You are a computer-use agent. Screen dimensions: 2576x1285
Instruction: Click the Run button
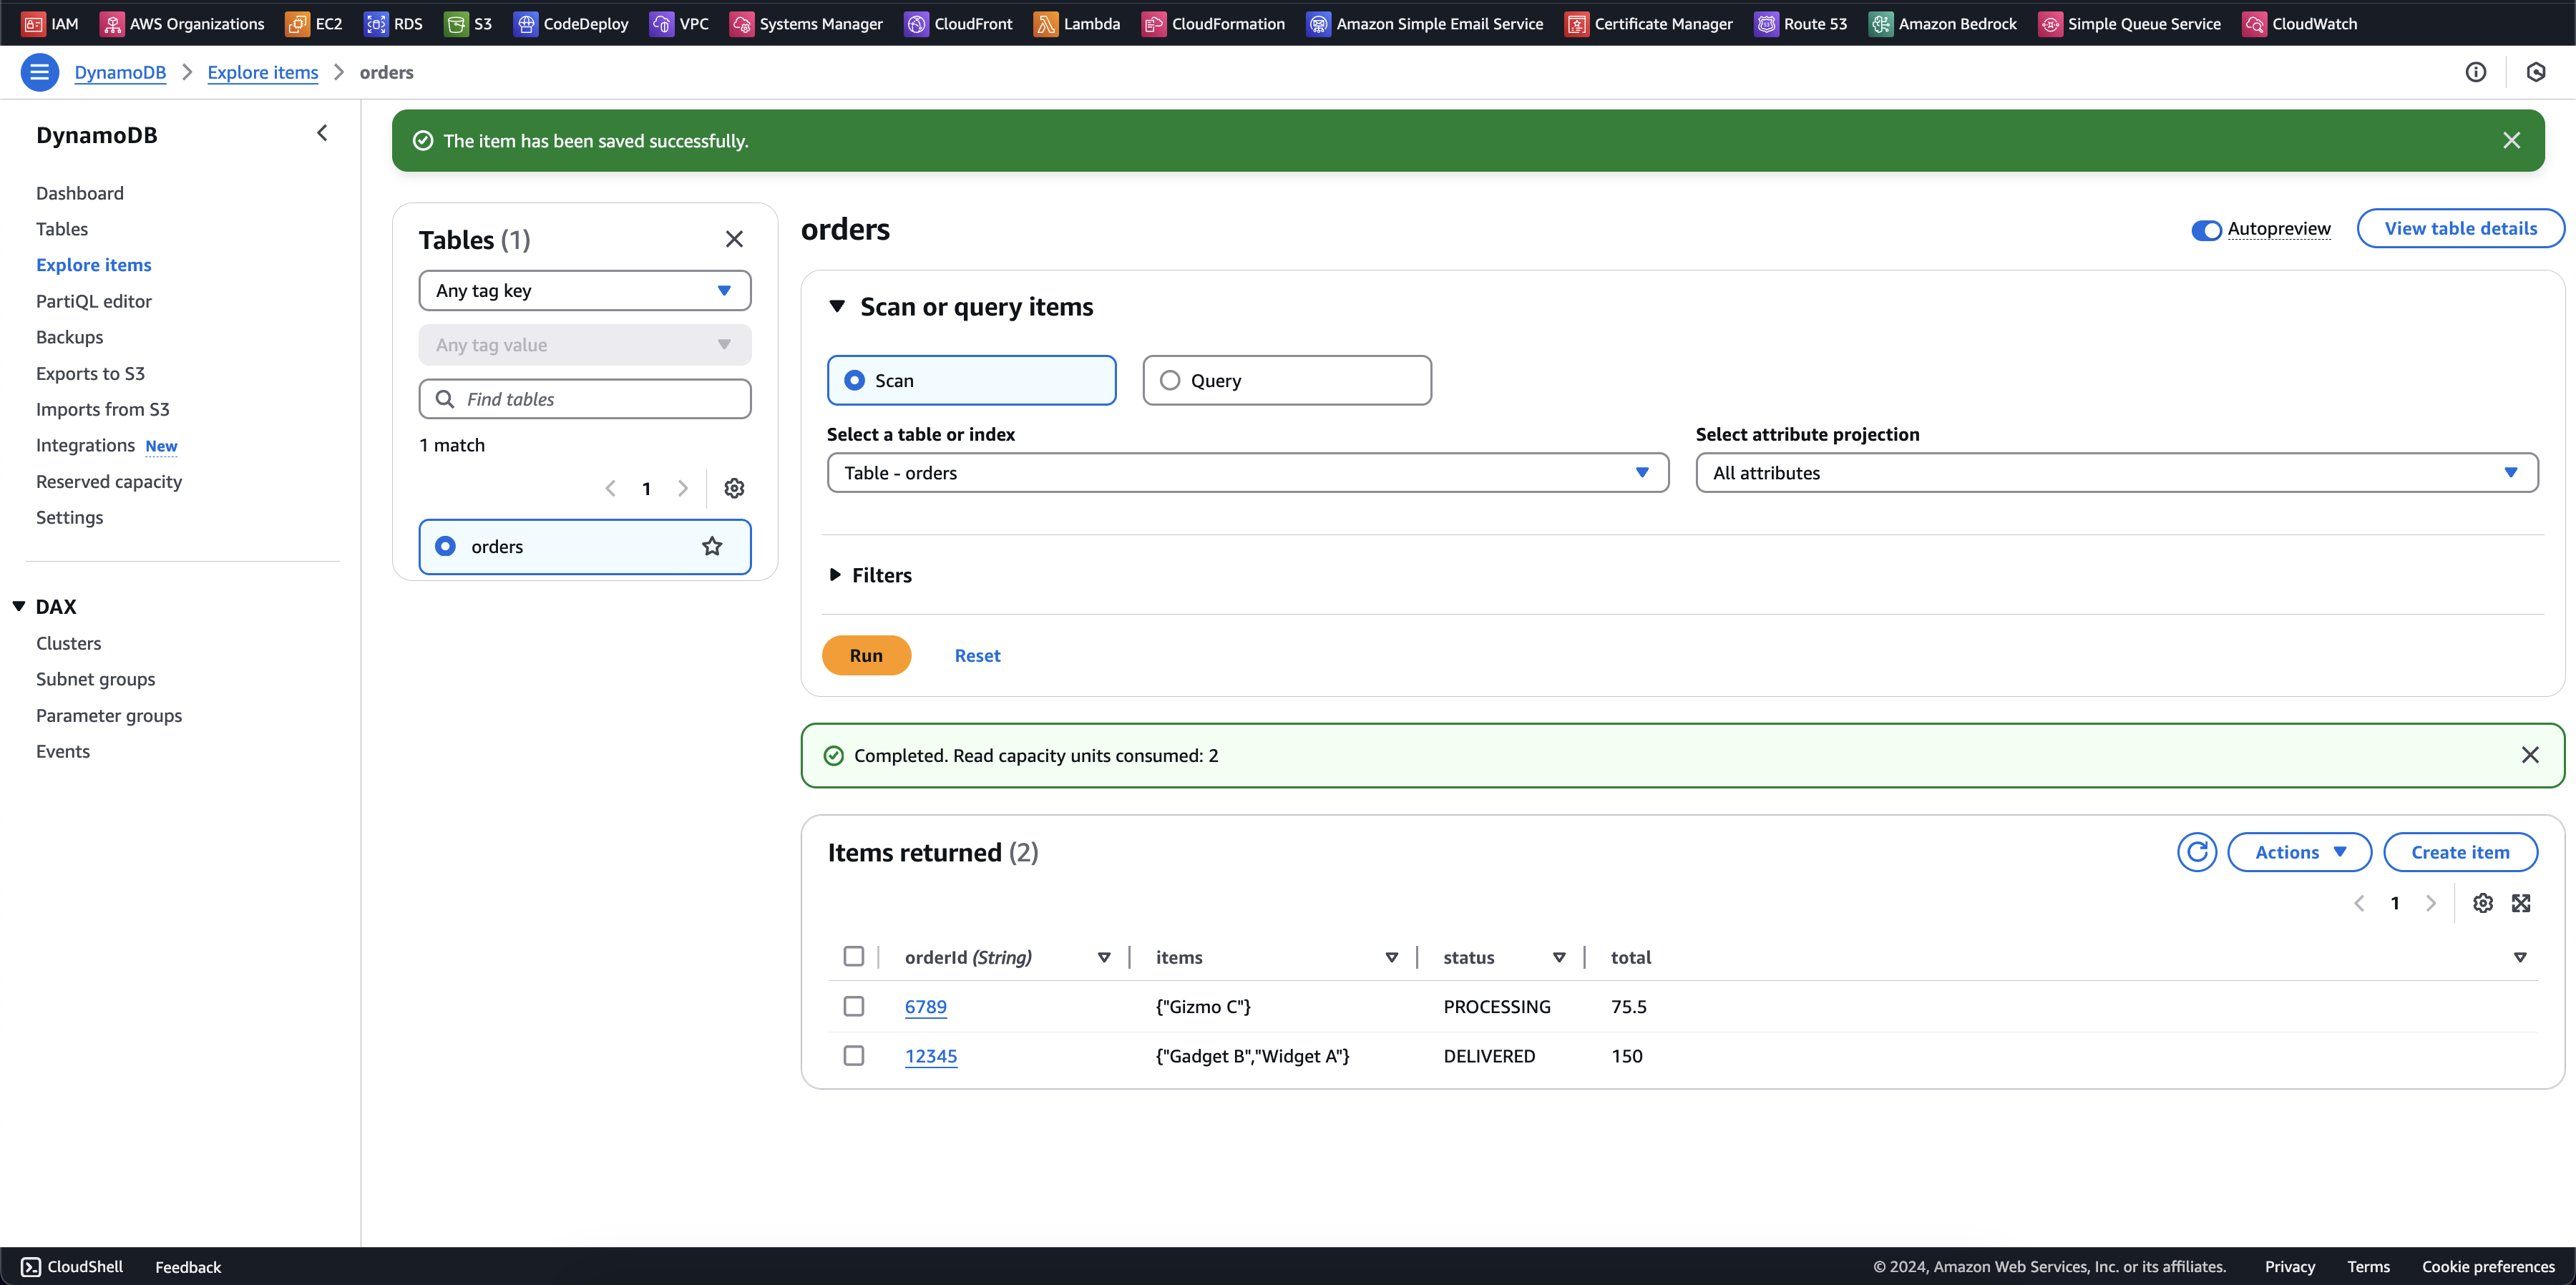[x=866, y=655]
